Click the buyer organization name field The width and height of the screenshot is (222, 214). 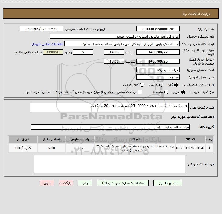[115, 36]
